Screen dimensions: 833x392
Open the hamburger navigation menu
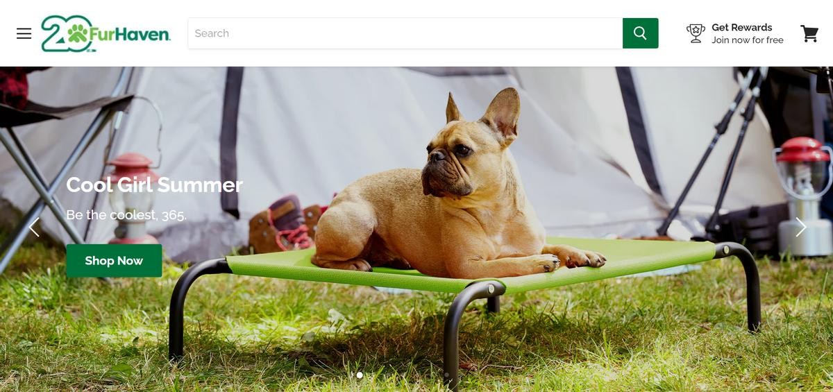[24, 33]
